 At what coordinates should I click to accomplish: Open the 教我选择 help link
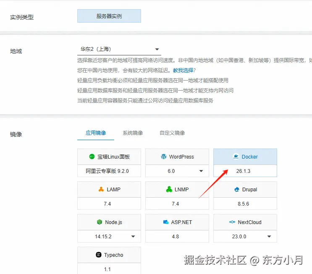pyautogui.click(x=183, y=70)
